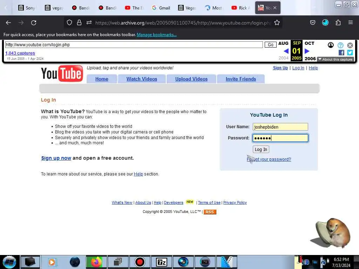Go to next capture with right blue arrow

click(307, 51)
